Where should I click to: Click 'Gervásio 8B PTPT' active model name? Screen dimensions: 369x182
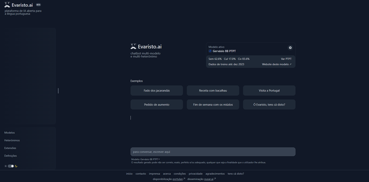(x=224, y=51)
